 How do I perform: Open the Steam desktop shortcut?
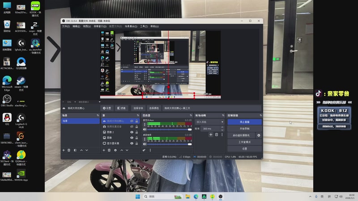(21, 84)
